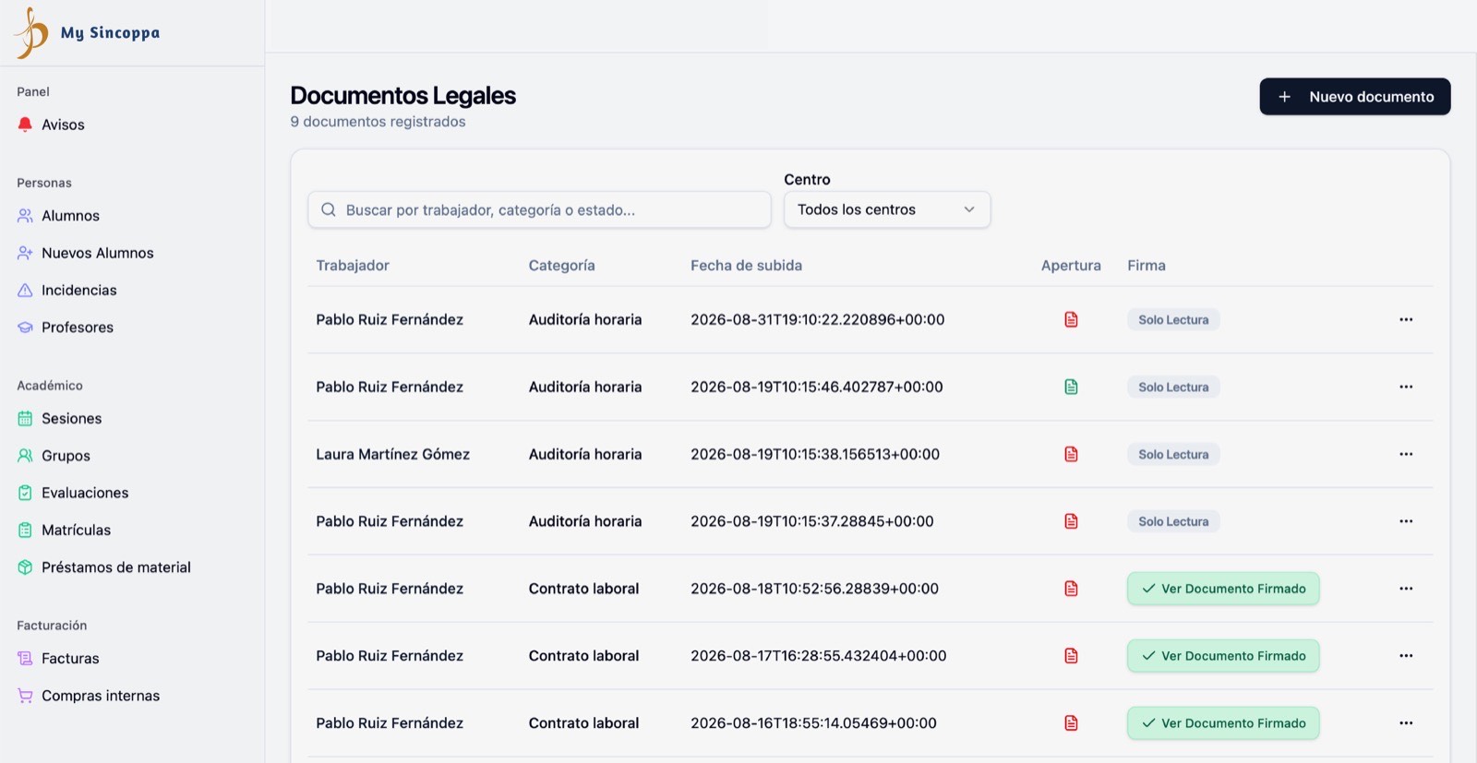Click the My Sincoppa logo icon
The width and height of the screenshot is (1477, 763).
click(31, 32)
